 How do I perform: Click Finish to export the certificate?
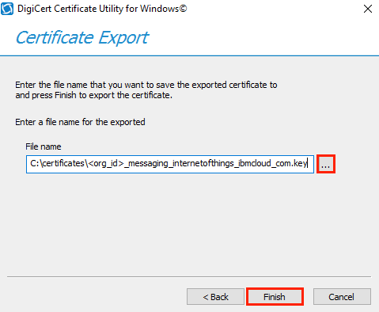pos(275,297)
